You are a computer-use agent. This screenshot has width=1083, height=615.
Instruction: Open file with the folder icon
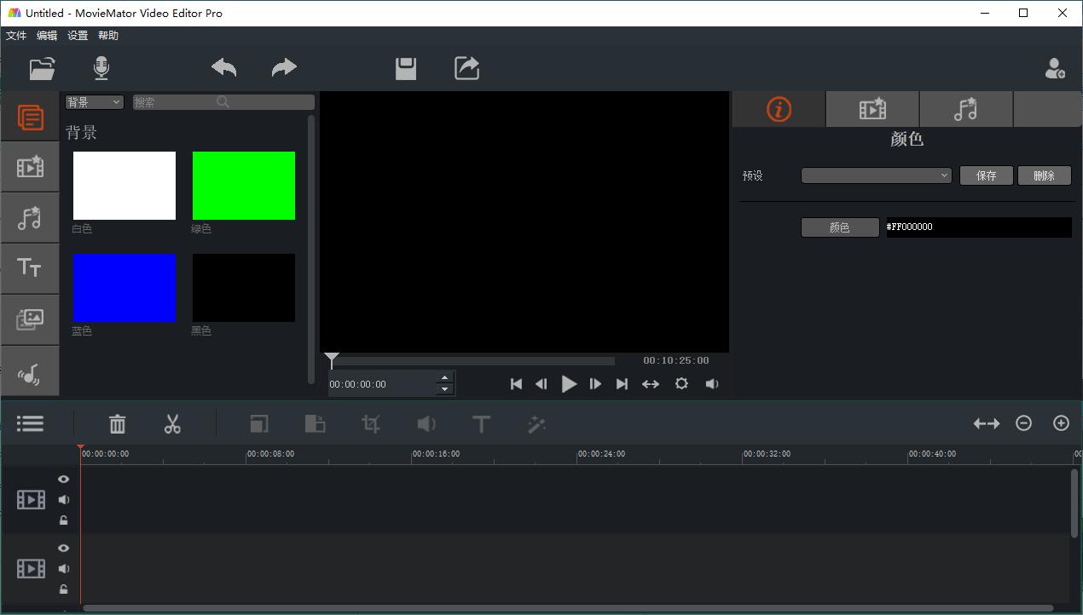coord(42,68)
